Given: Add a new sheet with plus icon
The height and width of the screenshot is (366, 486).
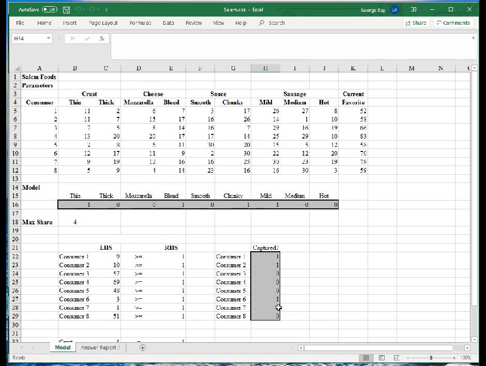Looking at the screenshot, I should [143, 348].
